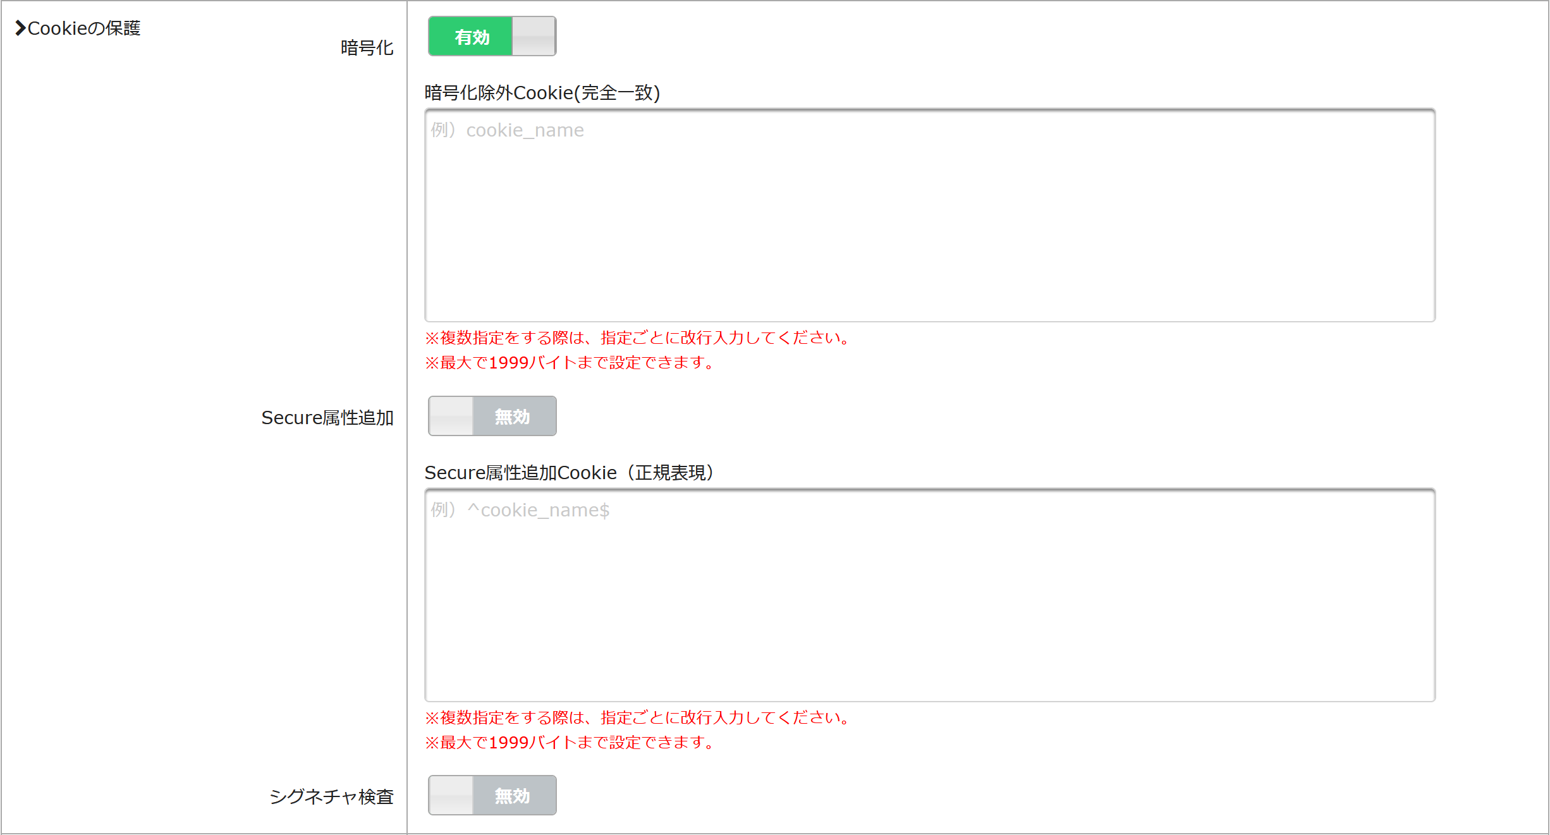Click the white knob of the Secure属性追加 switch
Image resolution: width=1550 pixels, height=835 pixels.
(x=451, y=416)
